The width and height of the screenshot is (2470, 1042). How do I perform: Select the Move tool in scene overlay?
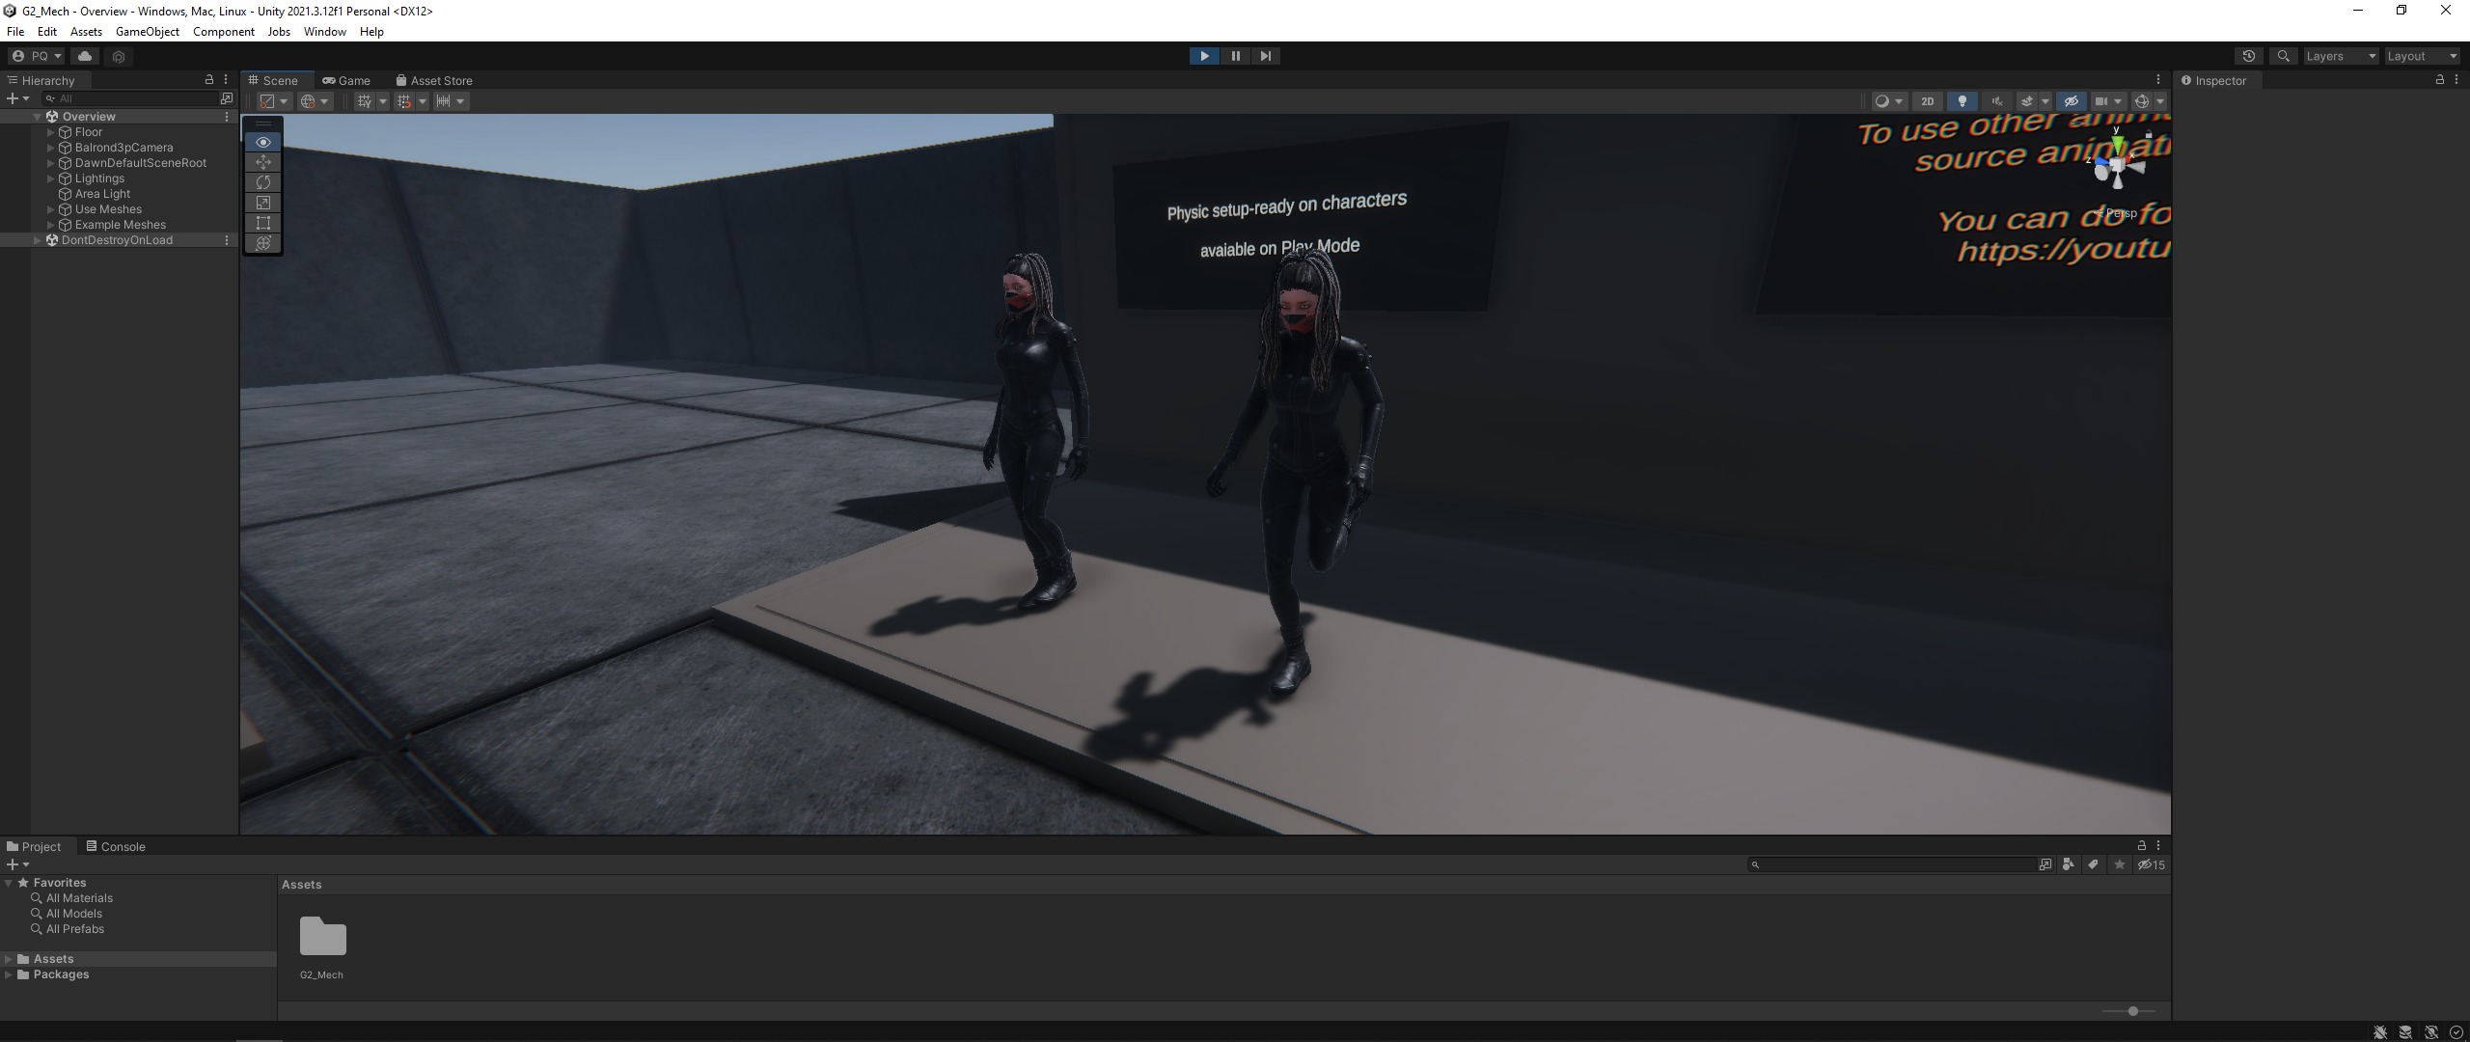263,162
